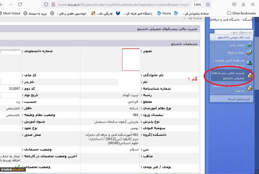The height and width of the screenshot is (174, 259).
Task: Click the student photo placeholder box
Action: (x=131, y=60)
